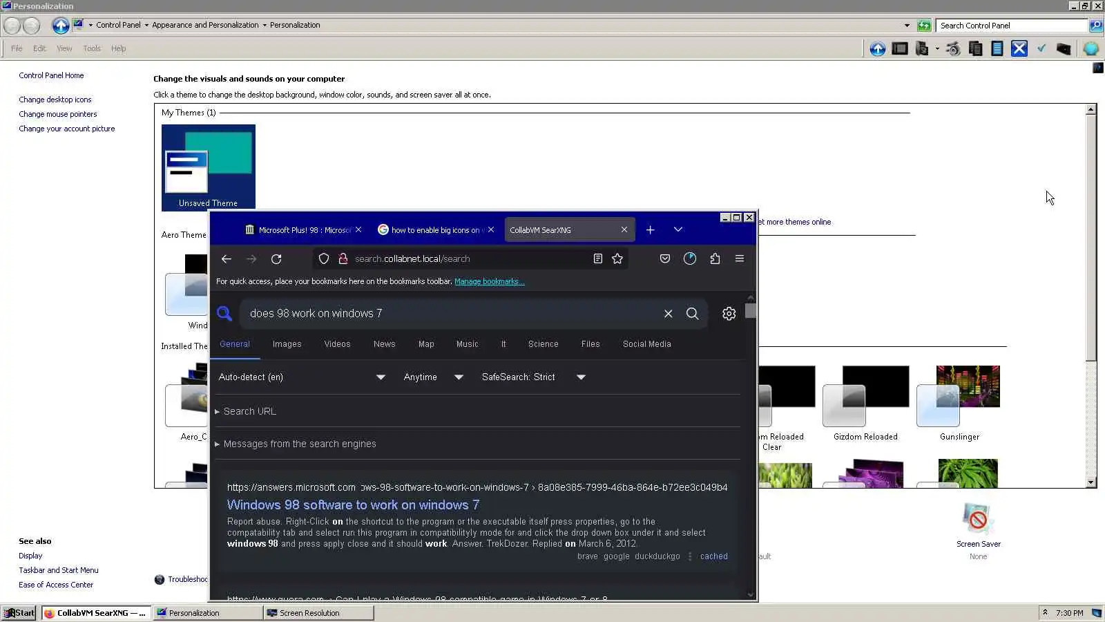Screen dimensions: 1105x622
Task: Click the shield tracking protection icon in Firefox
Action: 324,258
